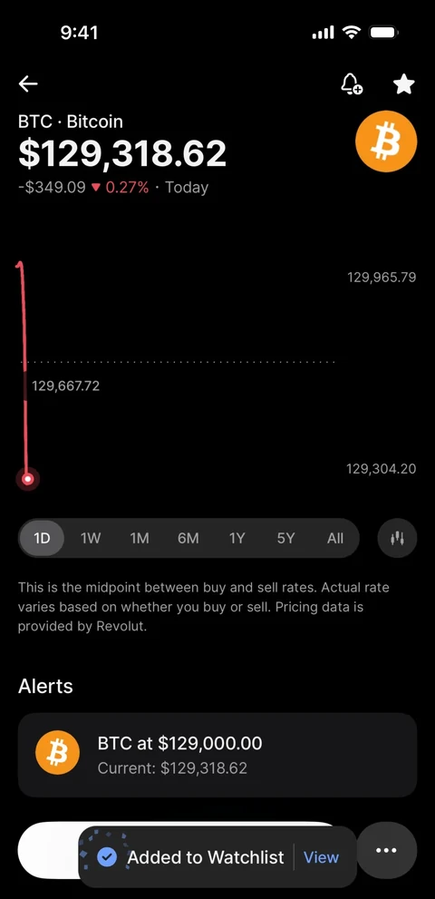The height and width of the screenshot is (899, 435).
Task: Open the add price alert bell icon
Action: click(x=351, y=84)
